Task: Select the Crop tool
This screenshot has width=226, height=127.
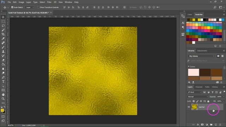Action: [3, 34]
